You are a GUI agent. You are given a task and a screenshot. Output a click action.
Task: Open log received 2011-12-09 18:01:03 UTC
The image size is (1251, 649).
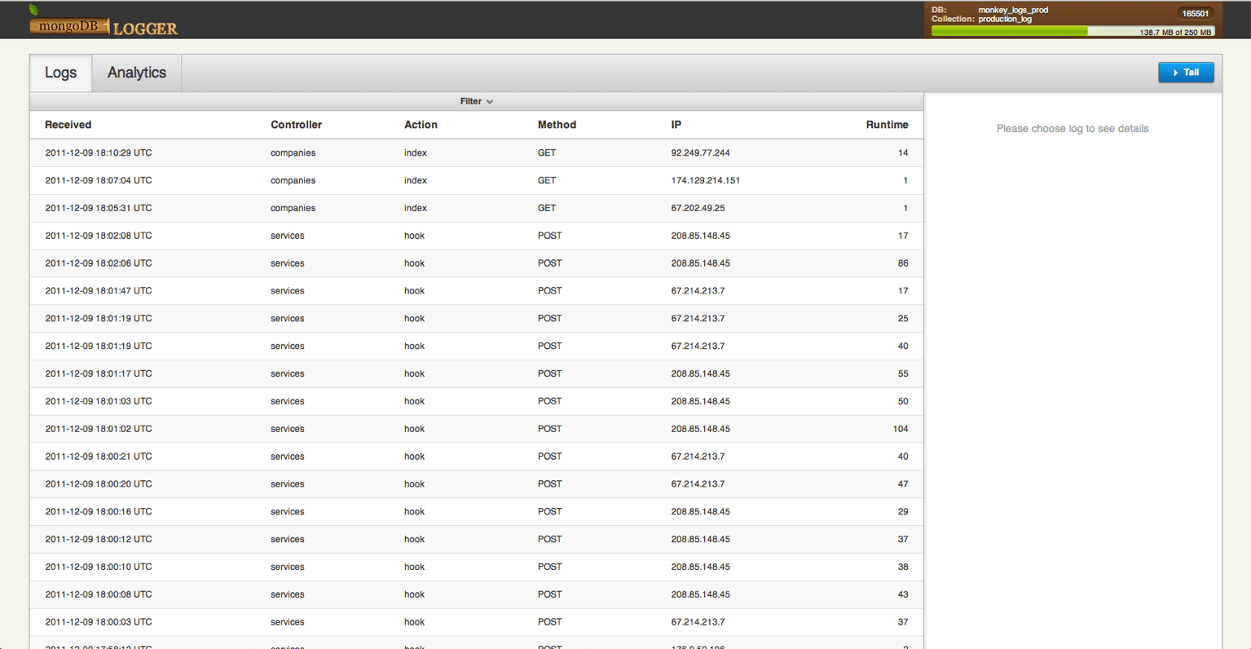coord(477,401)
